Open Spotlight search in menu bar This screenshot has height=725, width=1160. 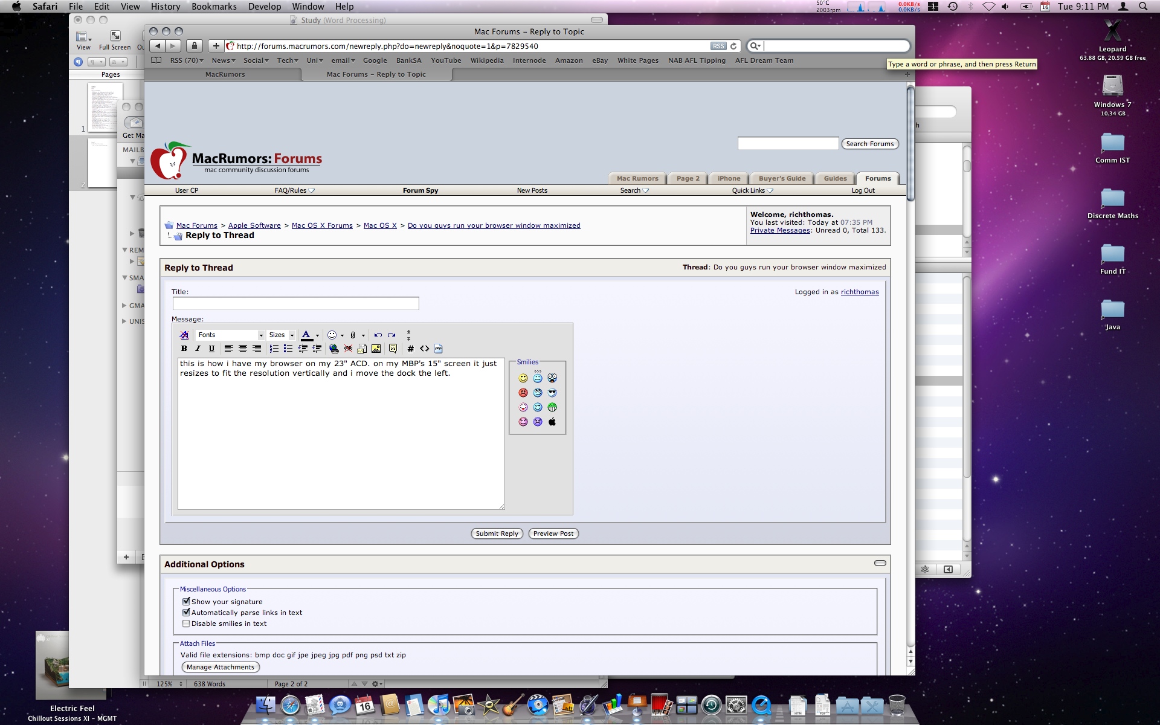pos(1143,7)
